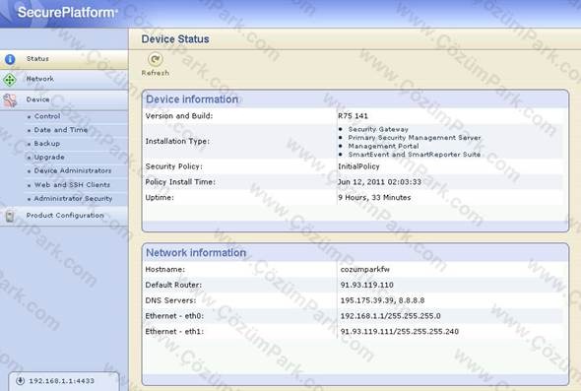Click the icon beside 192.168.1.1:4433
The image size is (581, 391).
pos(21,380)
